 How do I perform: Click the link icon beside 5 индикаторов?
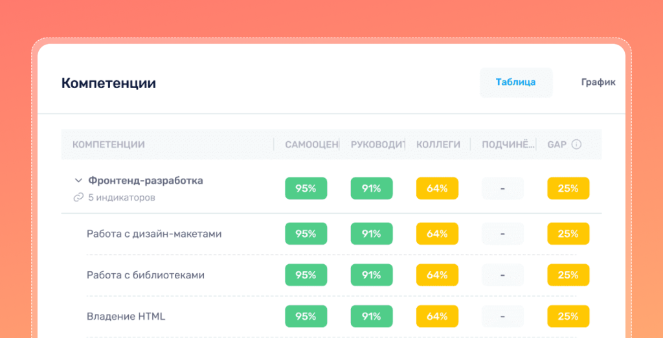point(78,197)
